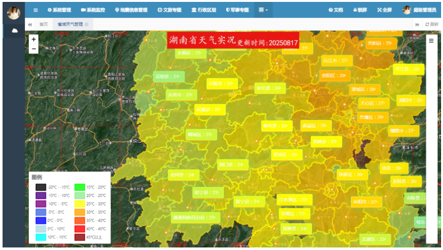Click the cyan 10℃ - 15℃ legend swatch
The height and width of the screenshot is (250, 443).
(x=41, y=237)
